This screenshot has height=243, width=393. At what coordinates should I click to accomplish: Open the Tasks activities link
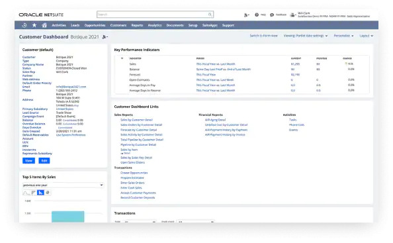292,120
